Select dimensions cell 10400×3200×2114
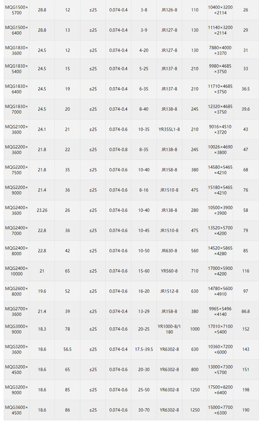 (x=220, y=10)
